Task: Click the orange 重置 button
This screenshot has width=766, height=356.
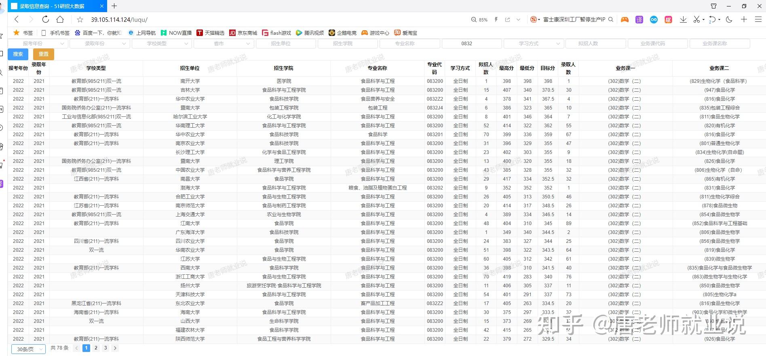Action: pyautogui.click(x=44, y=54)
